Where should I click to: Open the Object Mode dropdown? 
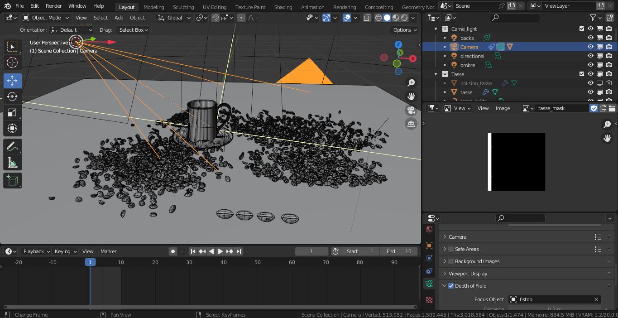coord(46,18)
